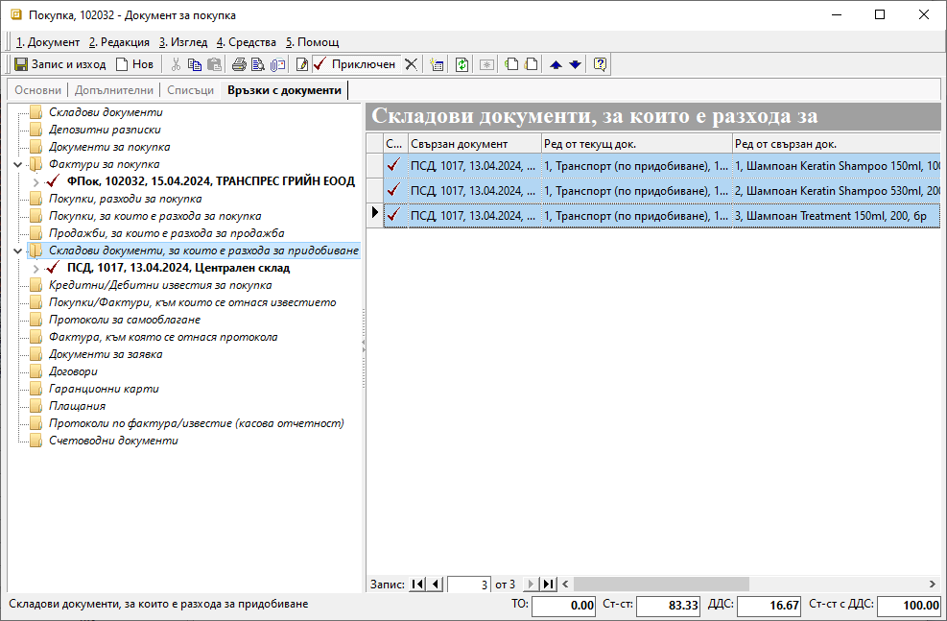Open the help question mark icon
947x621 pixels.
pyautogui.click(x=600, y=64)
